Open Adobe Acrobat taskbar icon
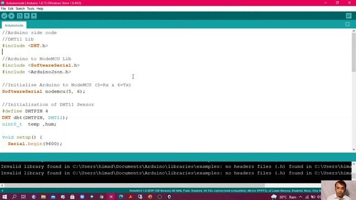The image size is (356, 200). 131,197
